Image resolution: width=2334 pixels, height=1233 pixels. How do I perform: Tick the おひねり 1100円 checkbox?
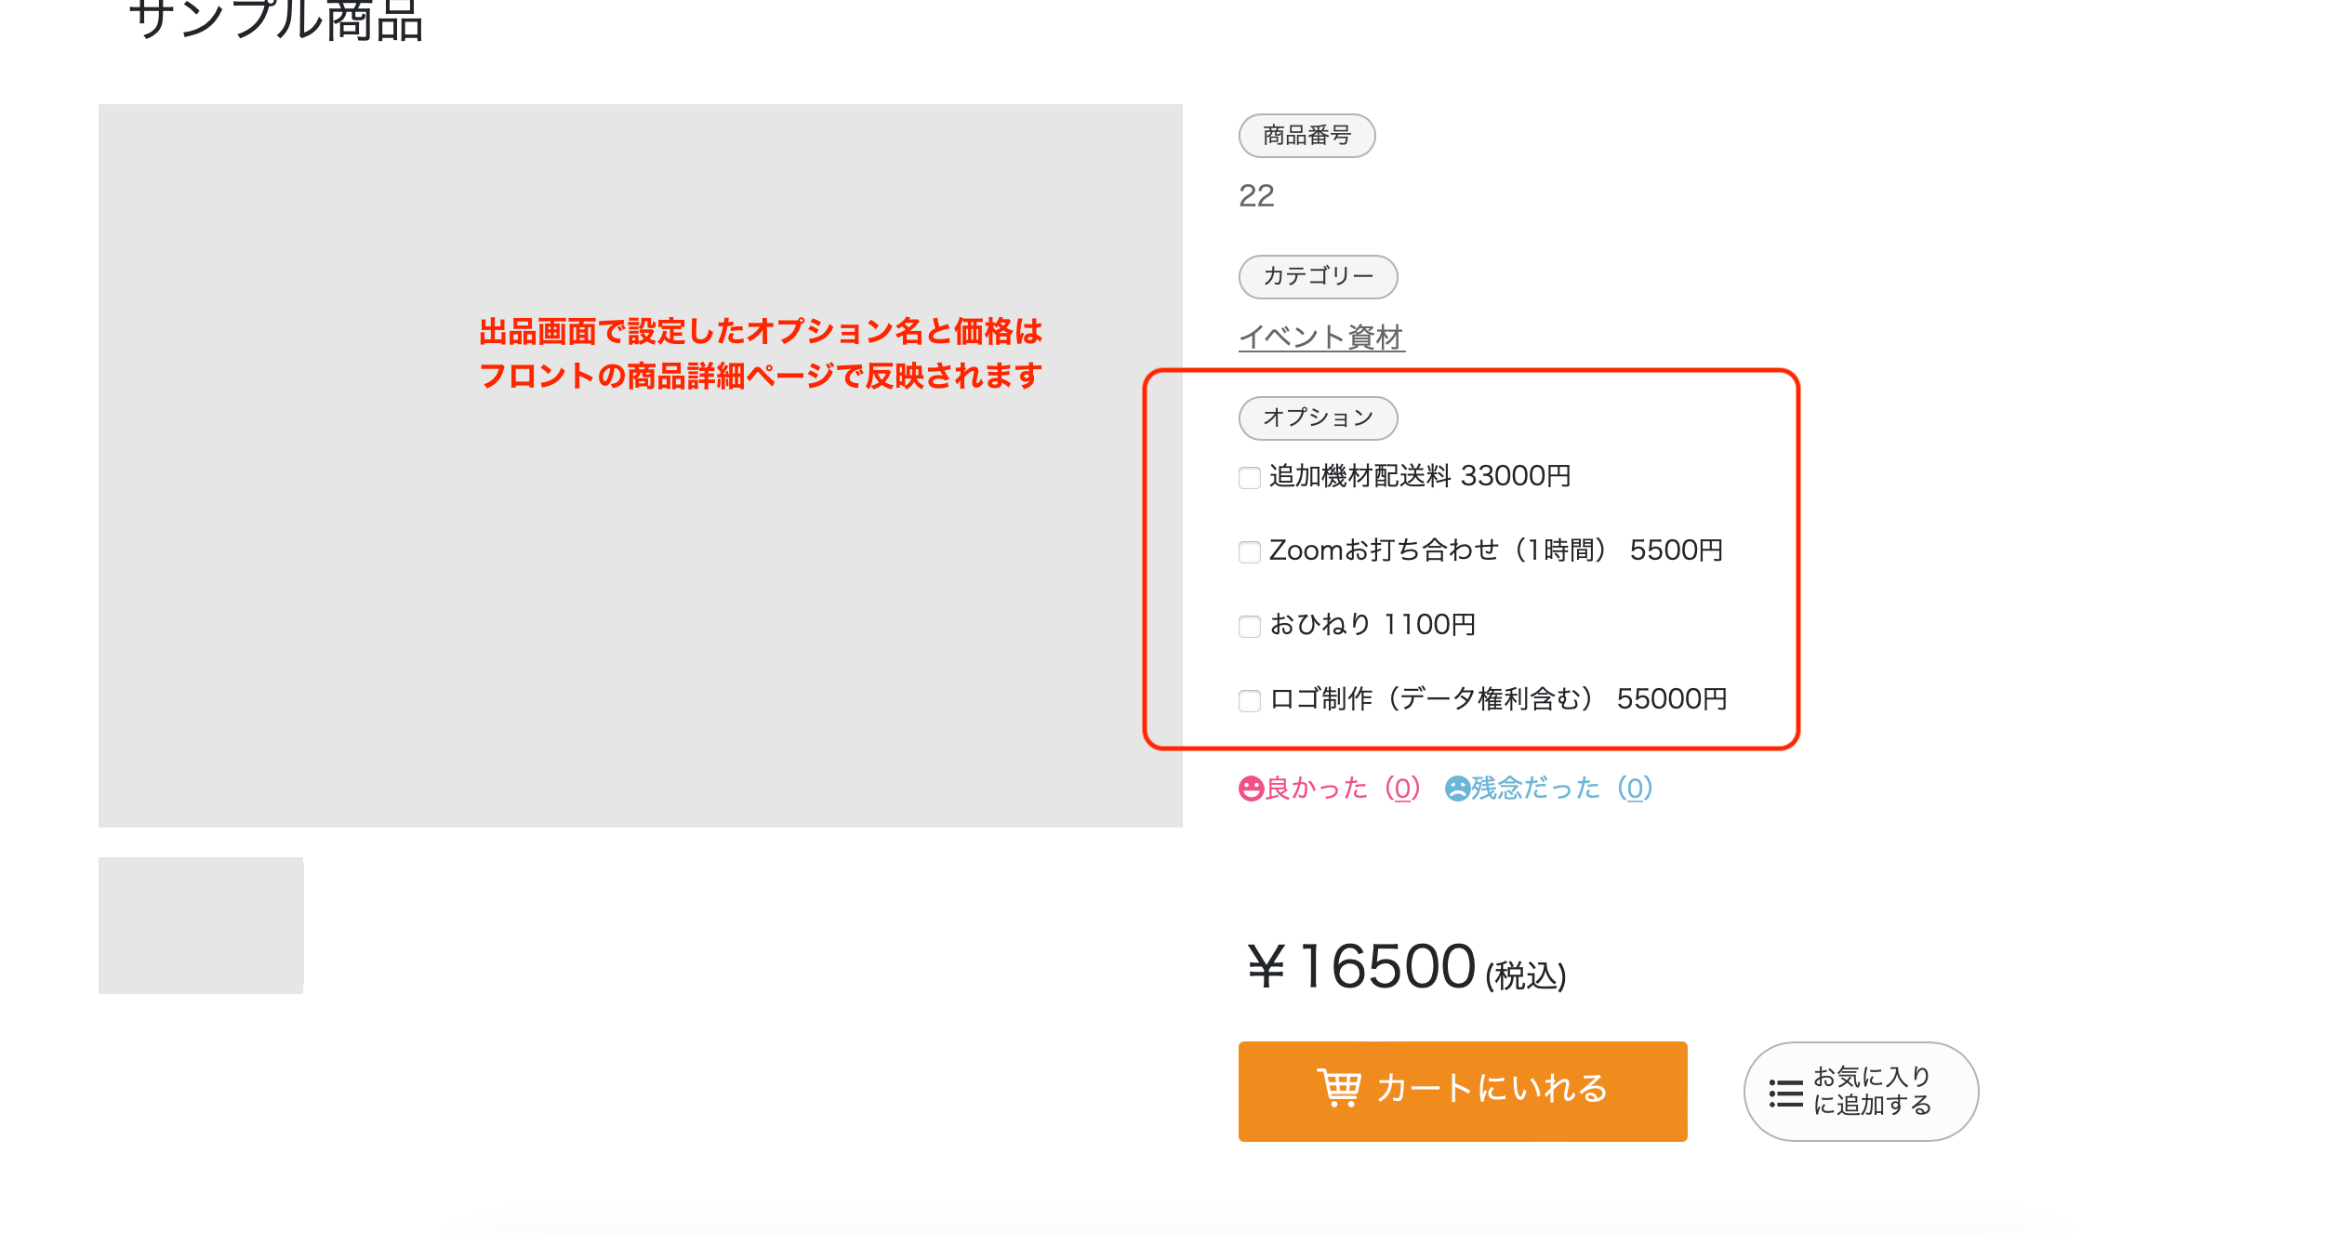(1250, 627)
